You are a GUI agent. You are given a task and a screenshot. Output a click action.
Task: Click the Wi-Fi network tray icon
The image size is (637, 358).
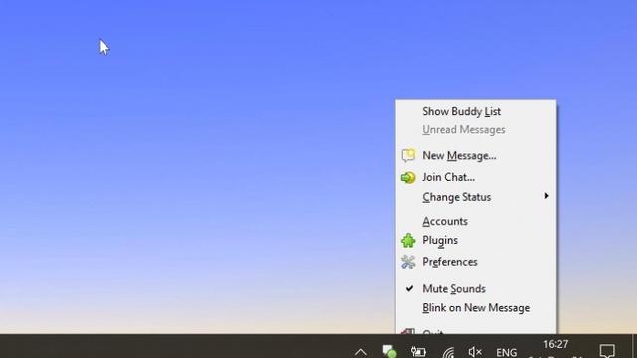click(448, 352)
